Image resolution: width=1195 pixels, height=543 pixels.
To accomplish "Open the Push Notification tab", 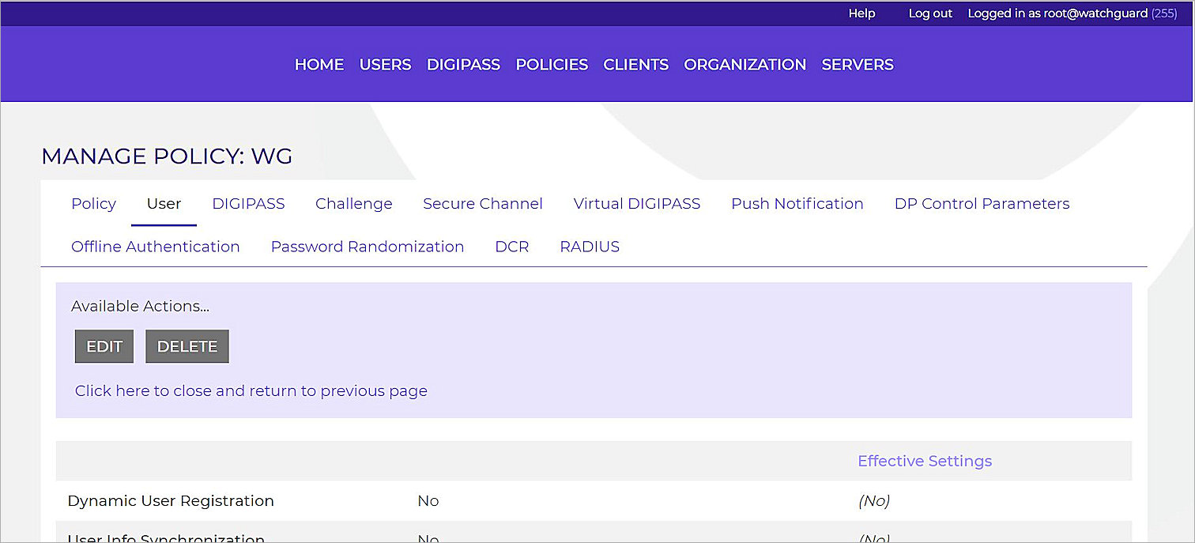I will (x=797, y=204).
